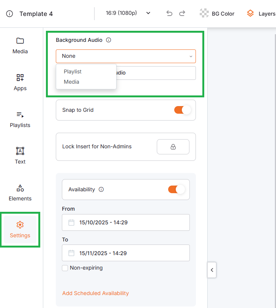Viewport: 276px width, 308px height.
Task: Open the Media sidebar panel
Action: pos(20,46)
